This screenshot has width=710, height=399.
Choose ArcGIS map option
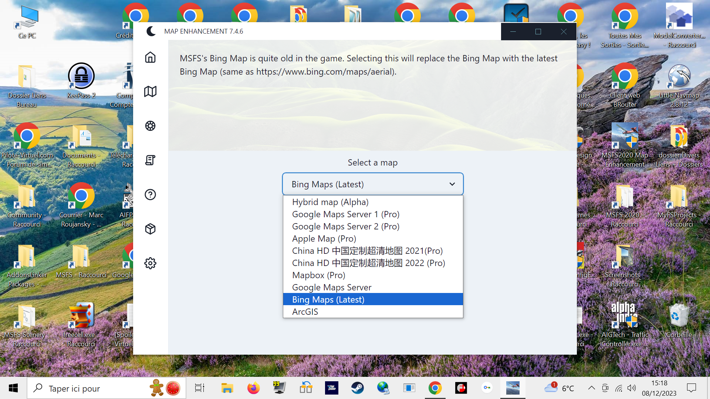tap(305, 312)
